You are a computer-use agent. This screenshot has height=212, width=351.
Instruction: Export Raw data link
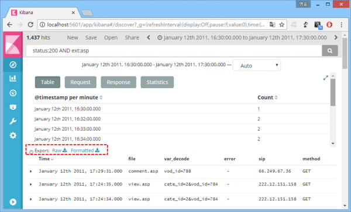(60, 150)
